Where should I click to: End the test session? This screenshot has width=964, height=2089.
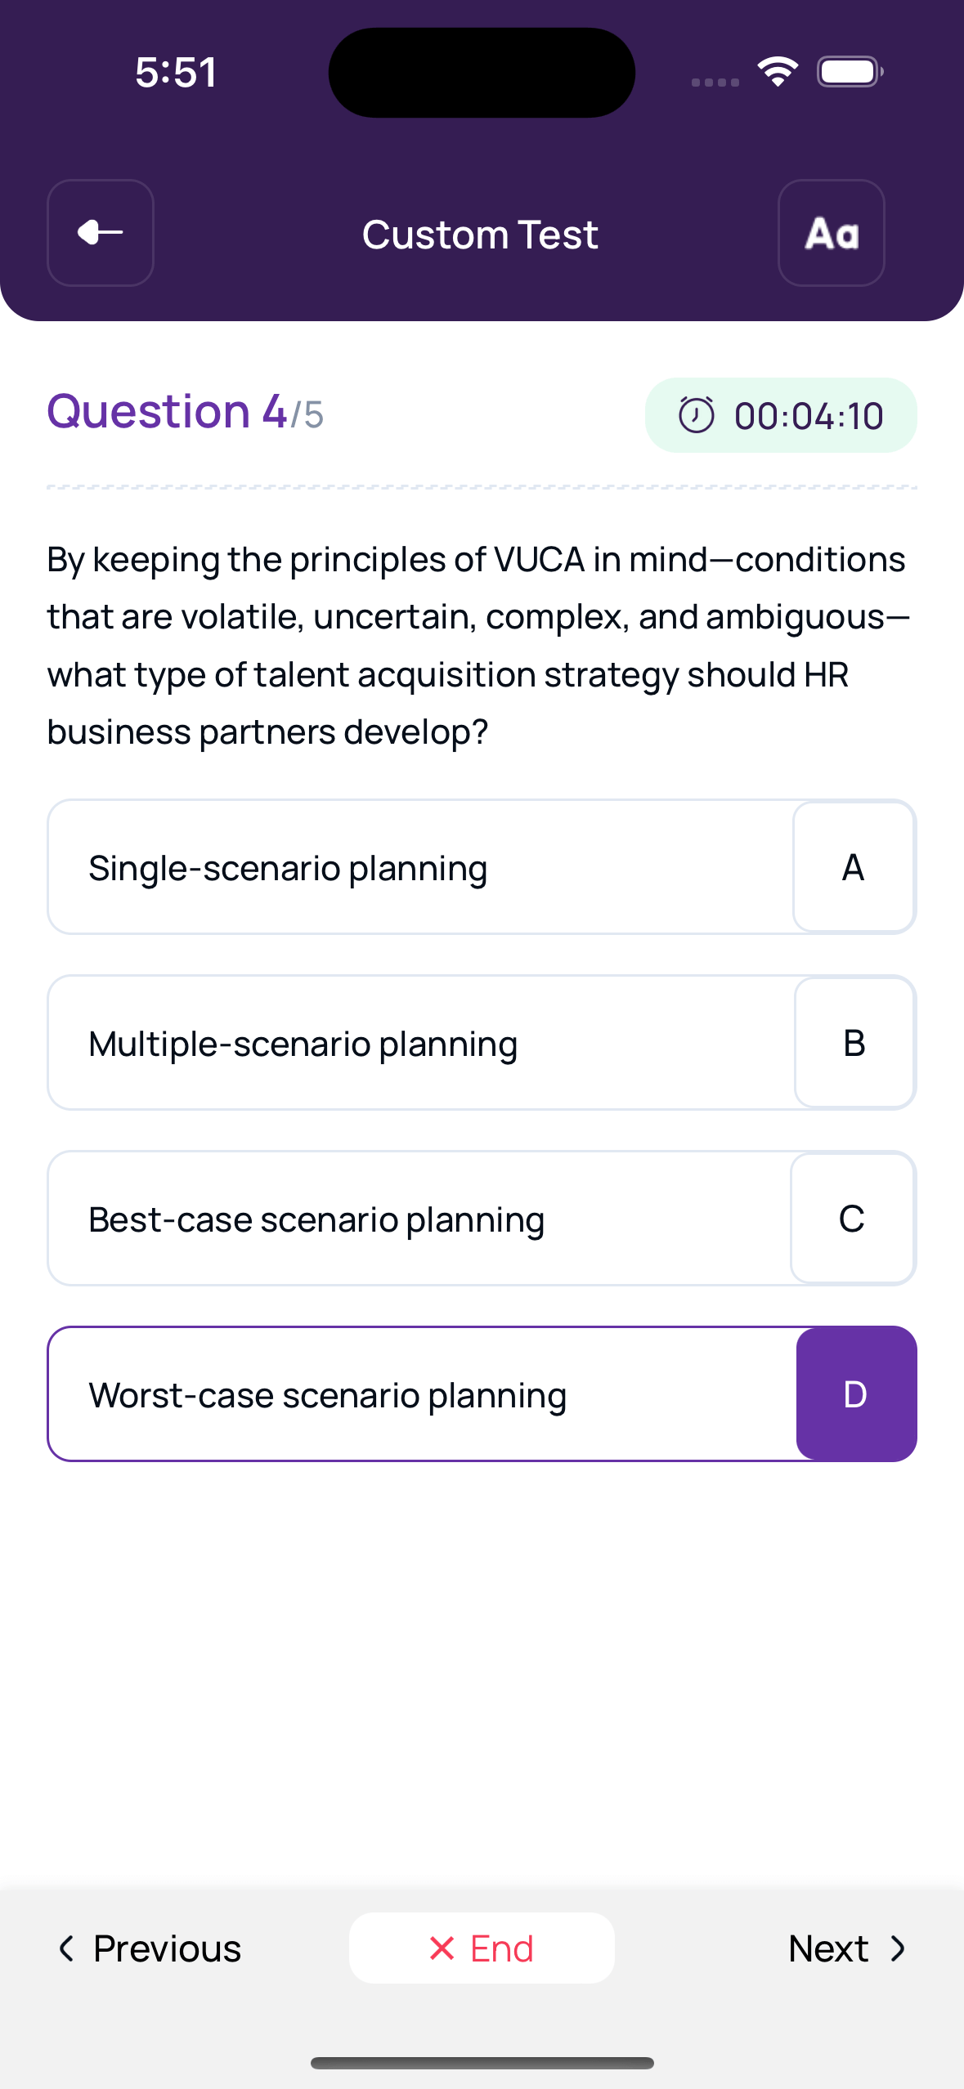[482, 1949]
